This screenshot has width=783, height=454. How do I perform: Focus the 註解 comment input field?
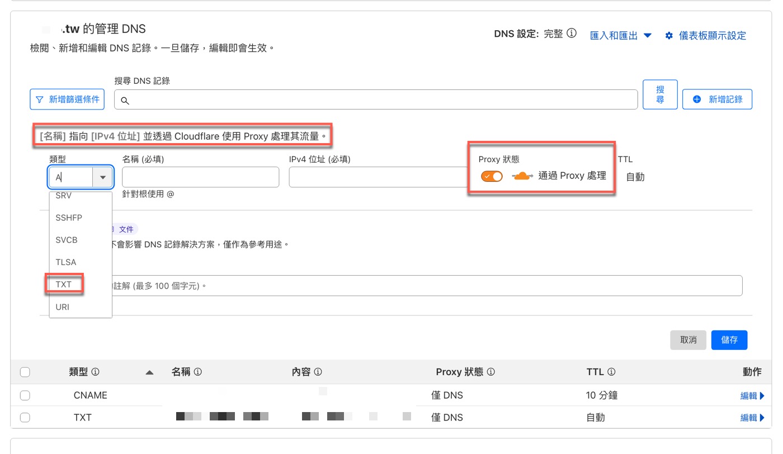427,285
